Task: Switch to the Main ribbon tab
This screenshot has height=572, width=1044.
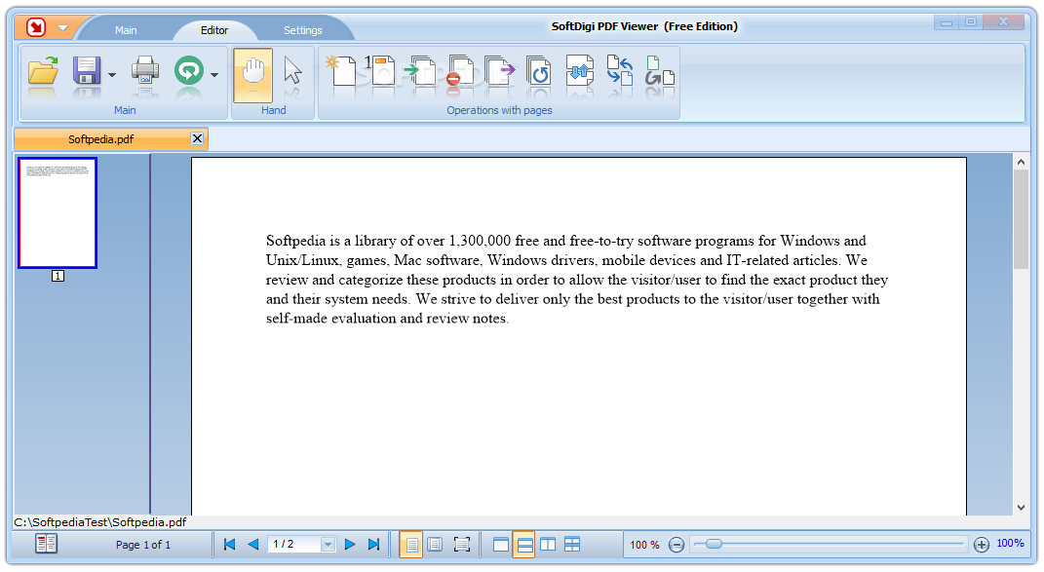Action: tap(126, 30)
